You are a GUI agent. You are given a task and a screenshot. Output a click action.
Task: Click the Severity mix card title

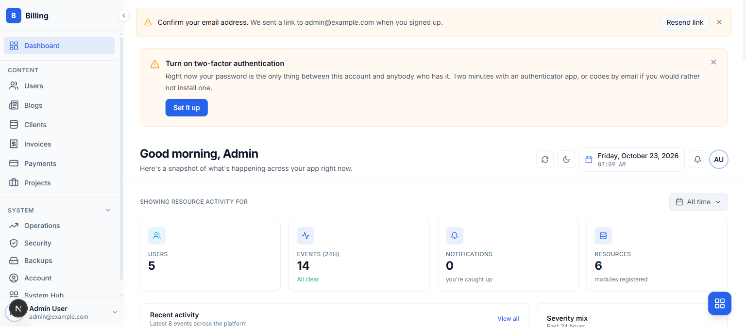[567, 318]
